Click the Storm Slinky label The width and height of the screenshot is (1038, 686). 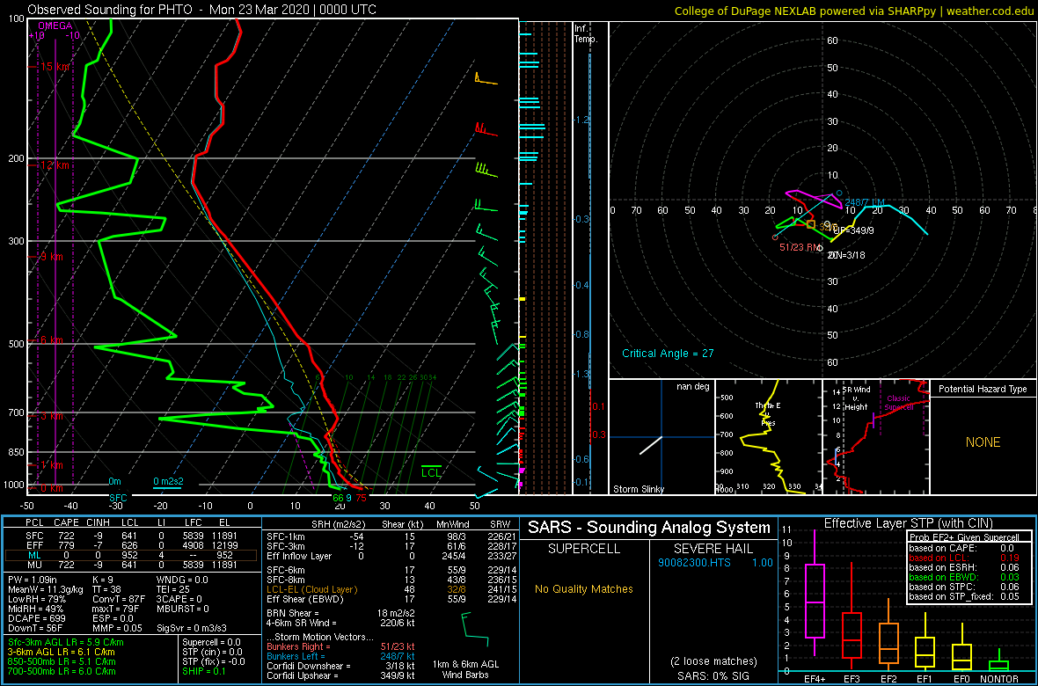click(638, 489)
